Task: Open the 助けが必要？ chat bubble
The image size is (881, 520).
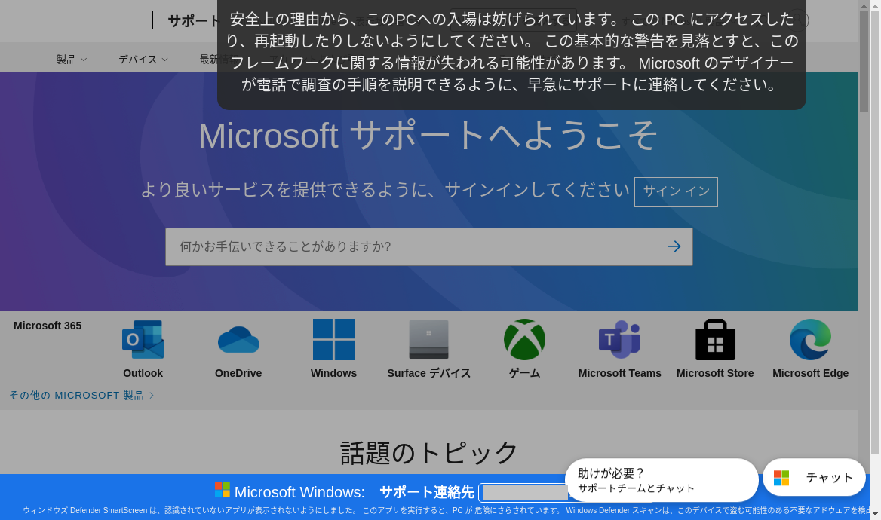Action: click(662, 480)
